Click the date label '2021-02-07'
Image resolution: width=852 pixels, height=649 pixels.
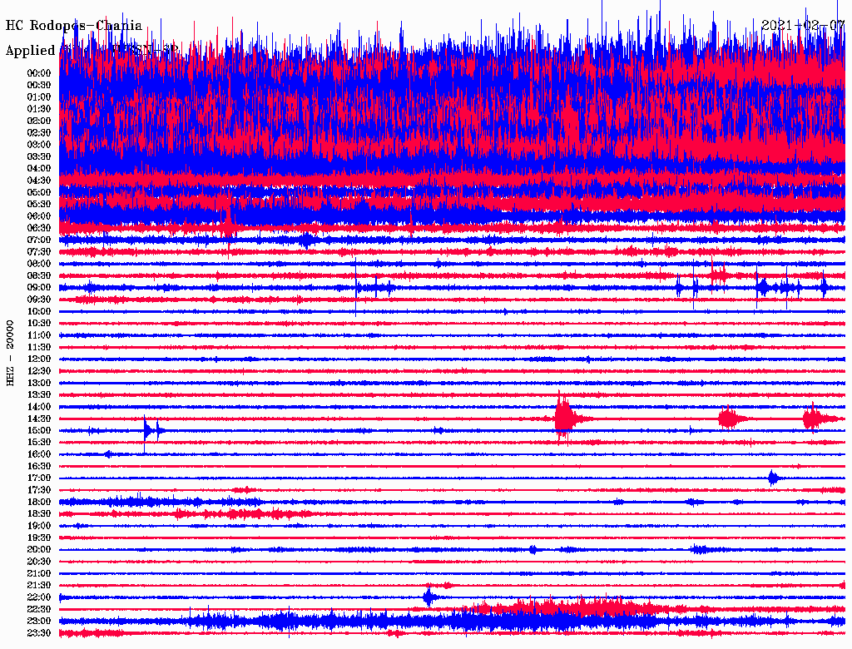803,26
